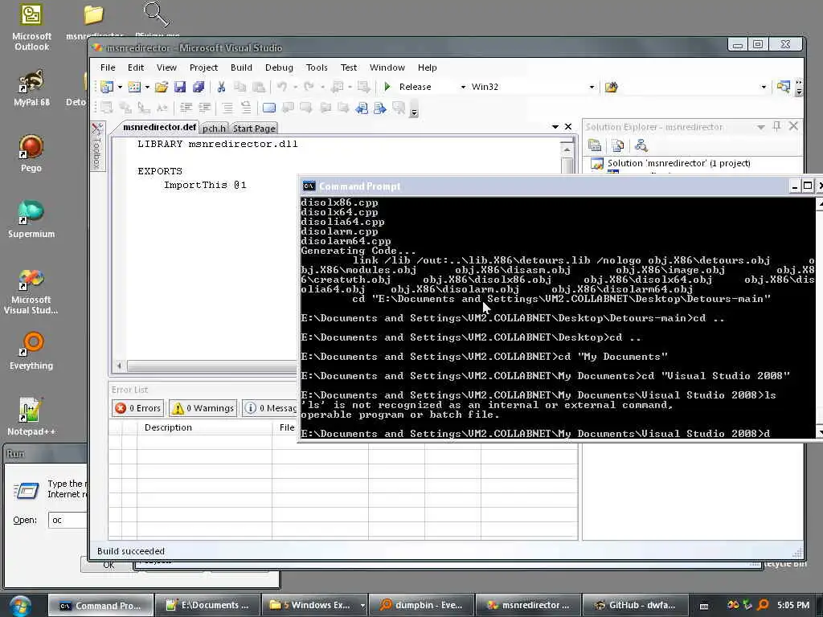Click the Show All Files icon
The height and width of the screenshot is (617, 823).
pyautogui.click(x=618, y=145)
